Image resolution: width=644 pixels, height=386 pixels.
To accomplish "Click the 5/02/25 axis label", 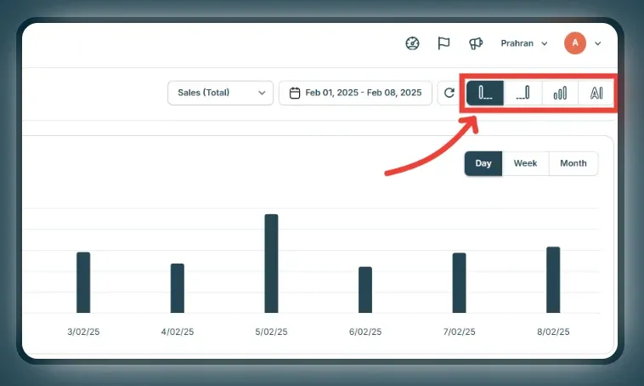I will (272, 332).
